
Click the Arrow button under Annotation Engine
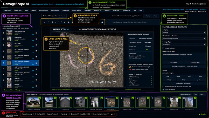178,76
